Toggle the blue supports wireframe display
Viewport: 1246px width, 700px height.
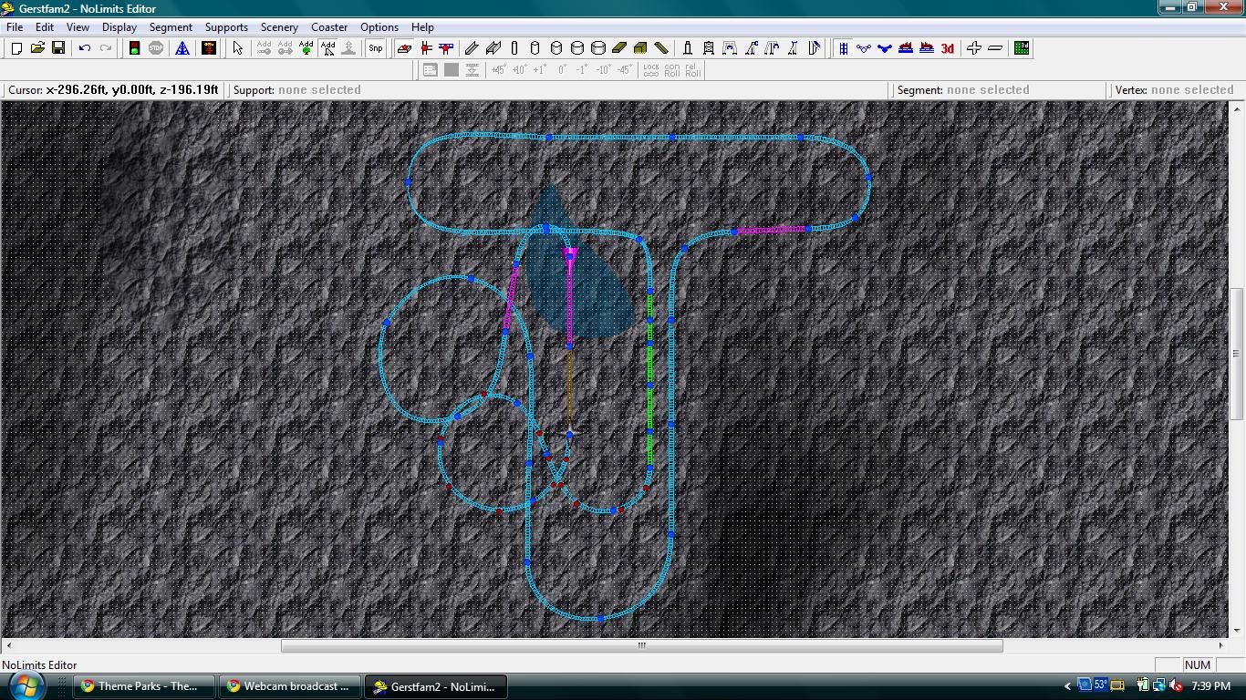pos(864,48)
